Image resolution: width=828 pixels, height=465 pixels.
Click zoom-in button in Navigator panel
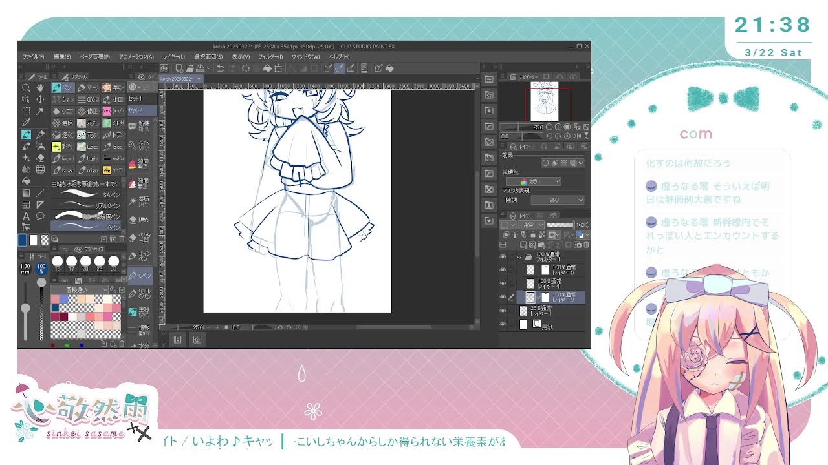click(558, 127)
